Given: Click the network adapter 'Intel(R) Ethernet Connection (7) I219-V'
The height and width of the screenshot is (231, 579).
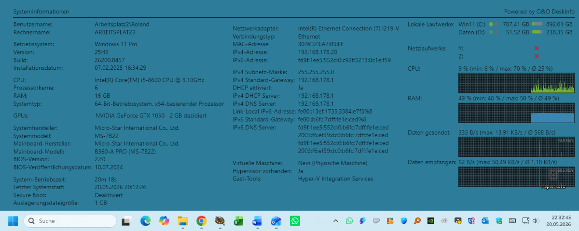Looking at the screenshot, I should [348, 28].
